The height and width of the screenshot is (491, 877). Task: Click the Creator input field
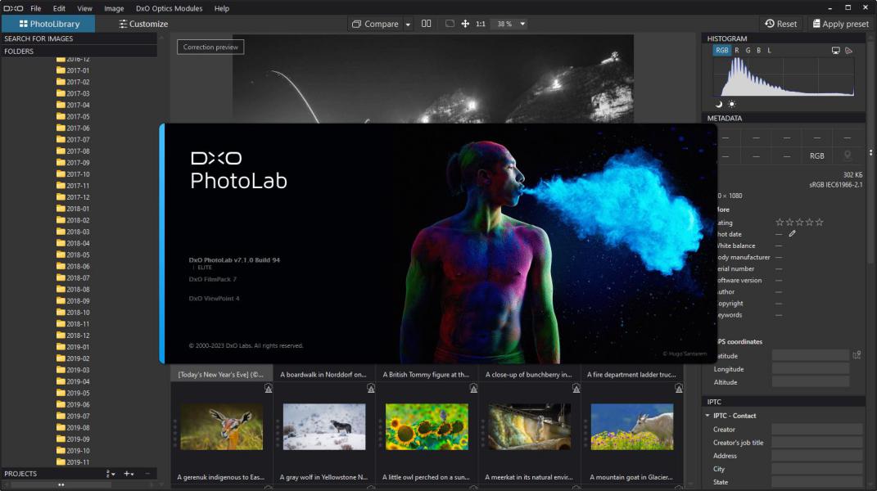click(817, 430)
